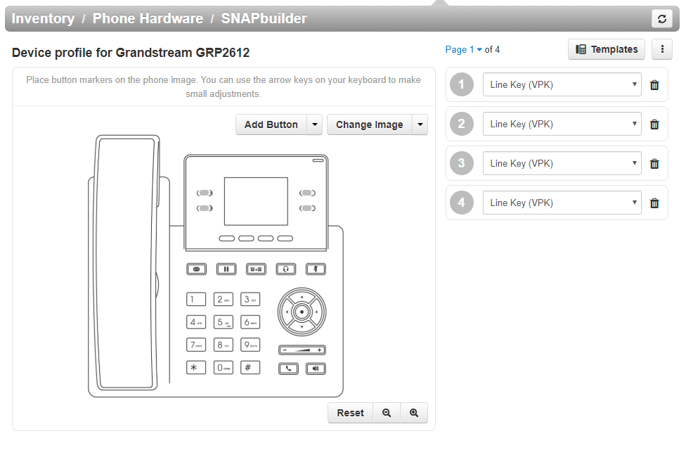Viewport: 686px width, 455px height.
Task: Click the volume bar on phone image
Action: click(302, 350)
